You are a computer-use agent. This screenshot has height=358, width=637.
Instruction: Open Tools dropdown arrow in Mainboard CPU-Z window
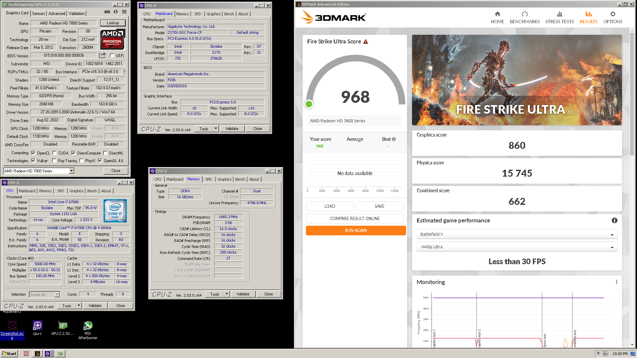click(216, 129)
